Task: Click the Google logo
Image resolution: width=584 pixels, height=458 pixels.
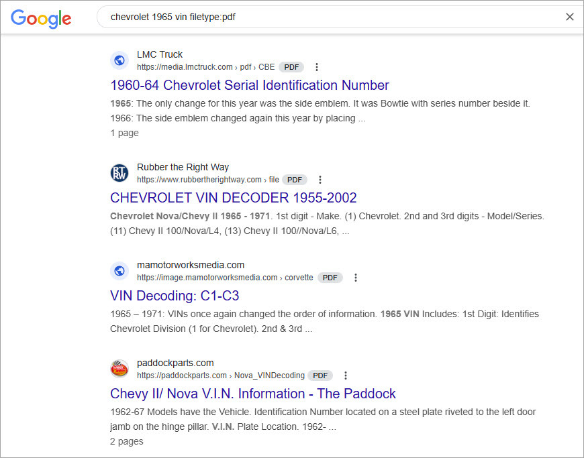Action: pyautogui.click(x=41, y=18)
